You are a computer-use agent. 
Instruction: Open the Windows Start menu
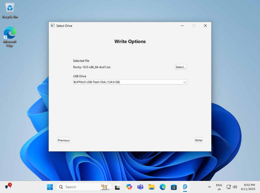point(50,187)
